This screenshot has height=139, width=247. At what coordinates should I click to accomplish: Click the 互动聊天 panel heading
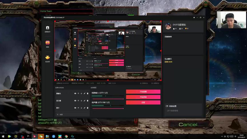168,59
